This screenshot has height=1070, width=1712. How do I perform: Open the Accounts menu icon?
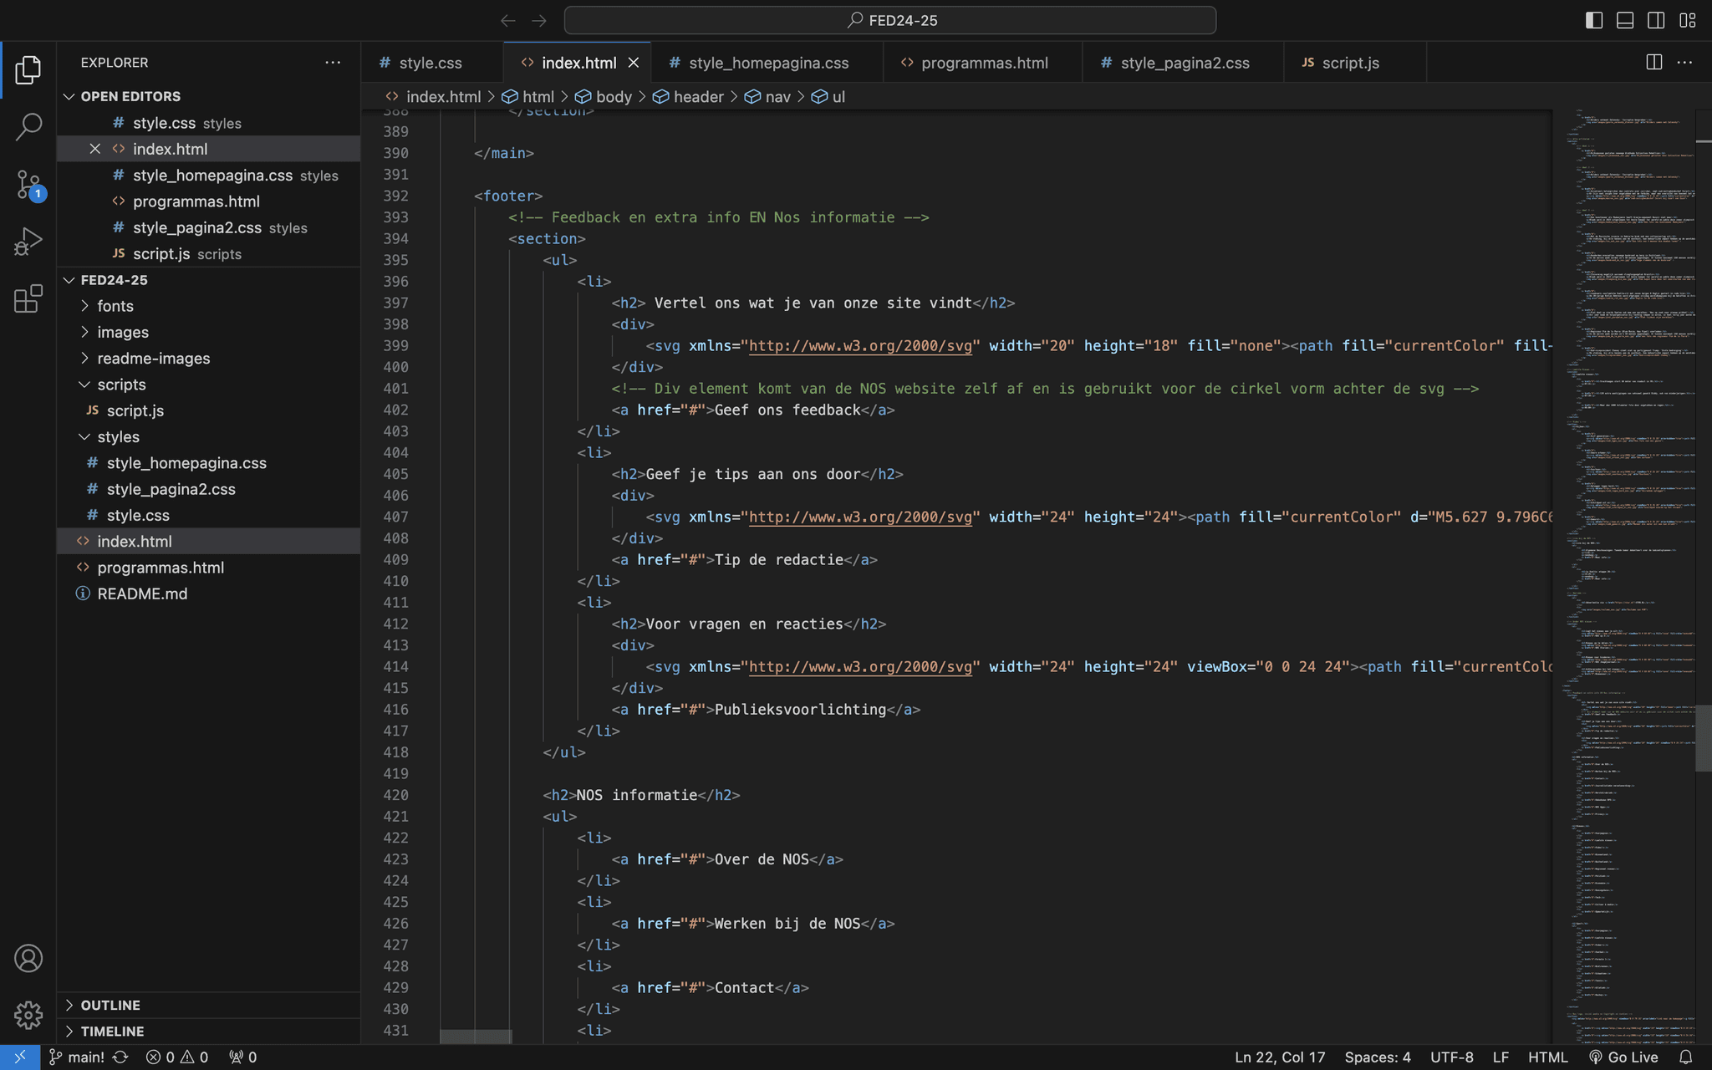point(28,958)
